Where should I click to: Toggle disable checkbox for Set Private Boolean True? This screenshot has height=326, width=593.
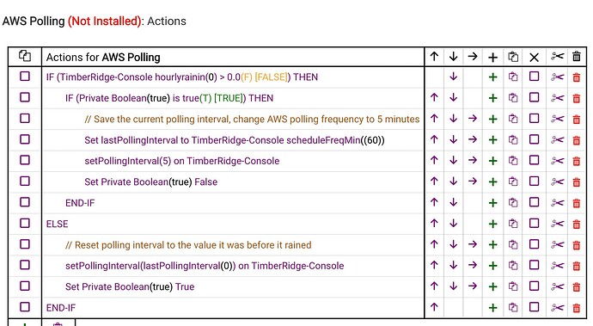point(534,286)
